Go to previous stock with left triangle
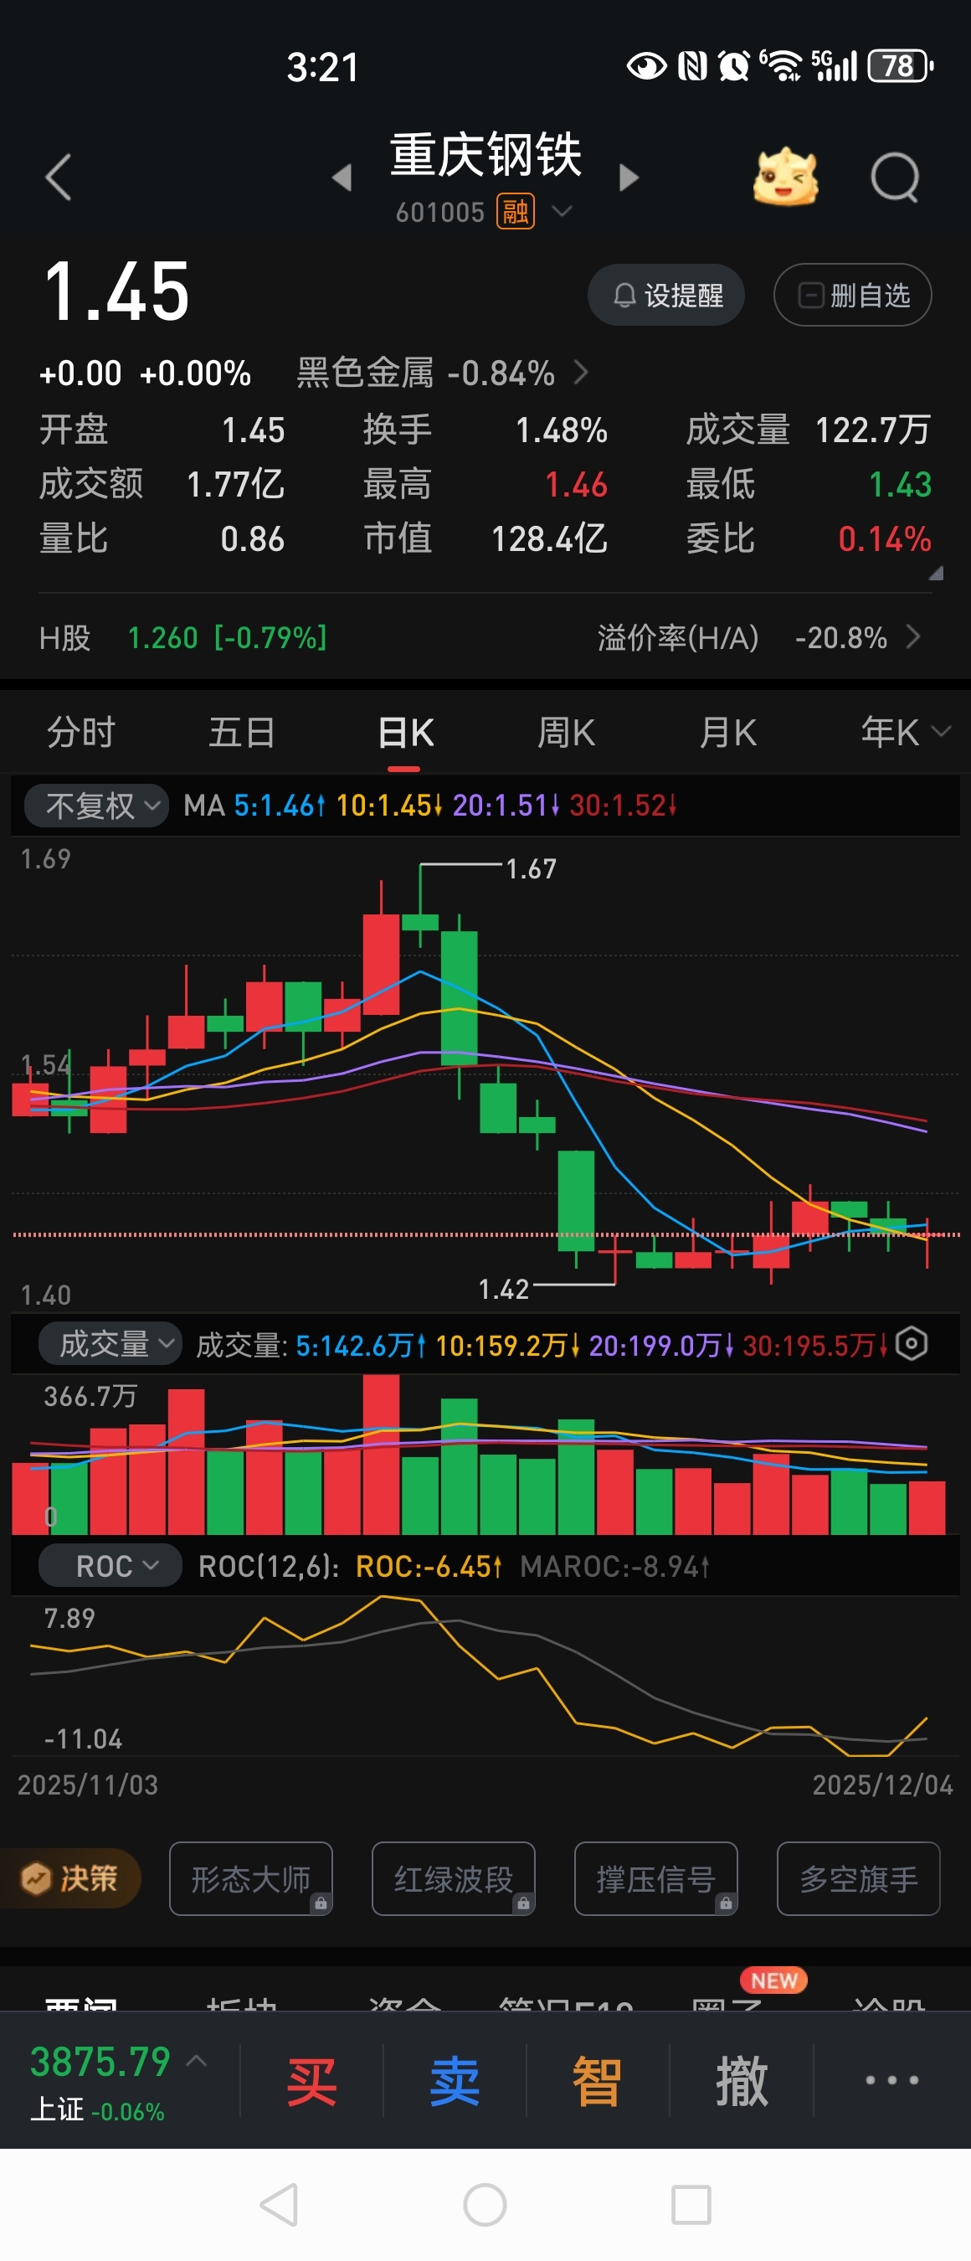971x2261 pixels. point(342,178)
